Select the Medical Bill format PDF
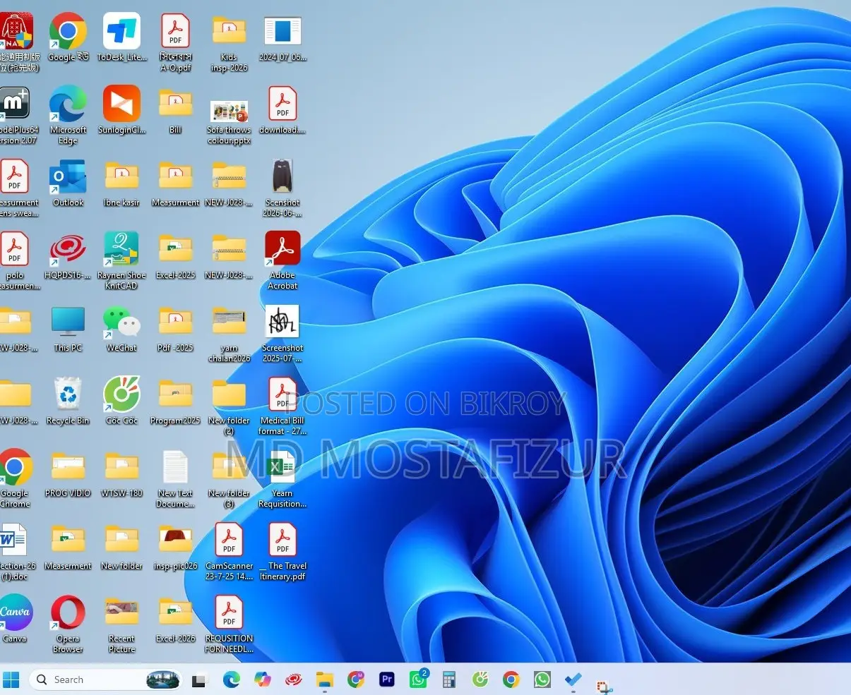This screenshot has height=695, width=851. 282,406
